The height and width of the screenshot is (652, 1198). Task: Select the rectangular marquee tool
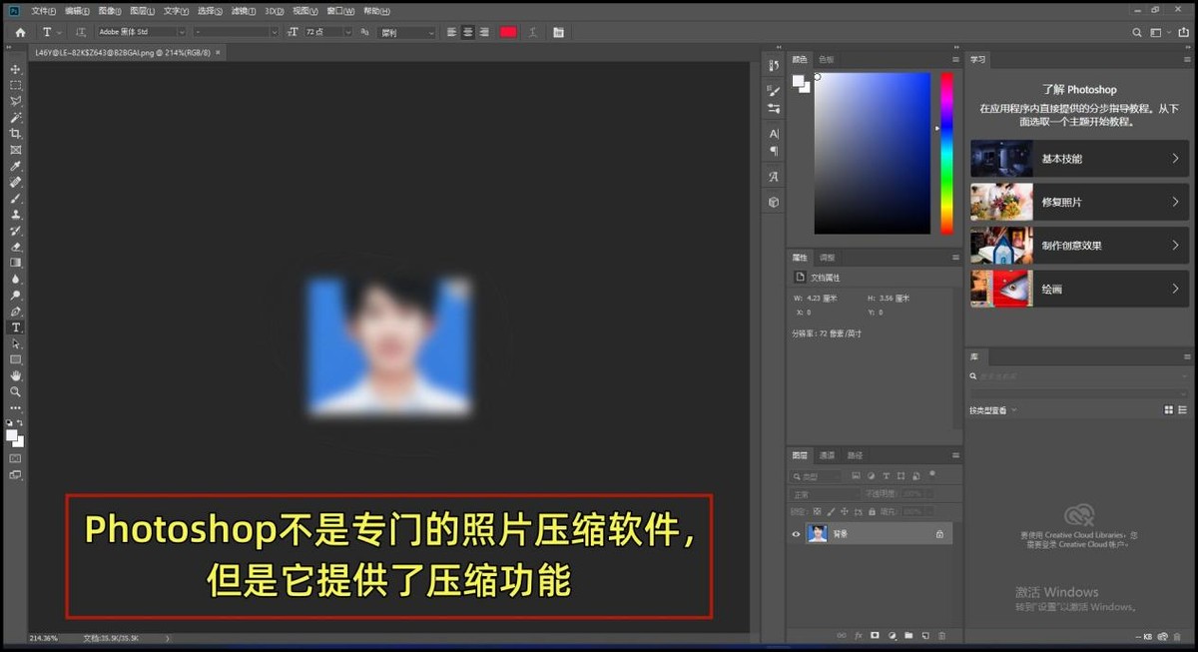(x=15, y=87)
